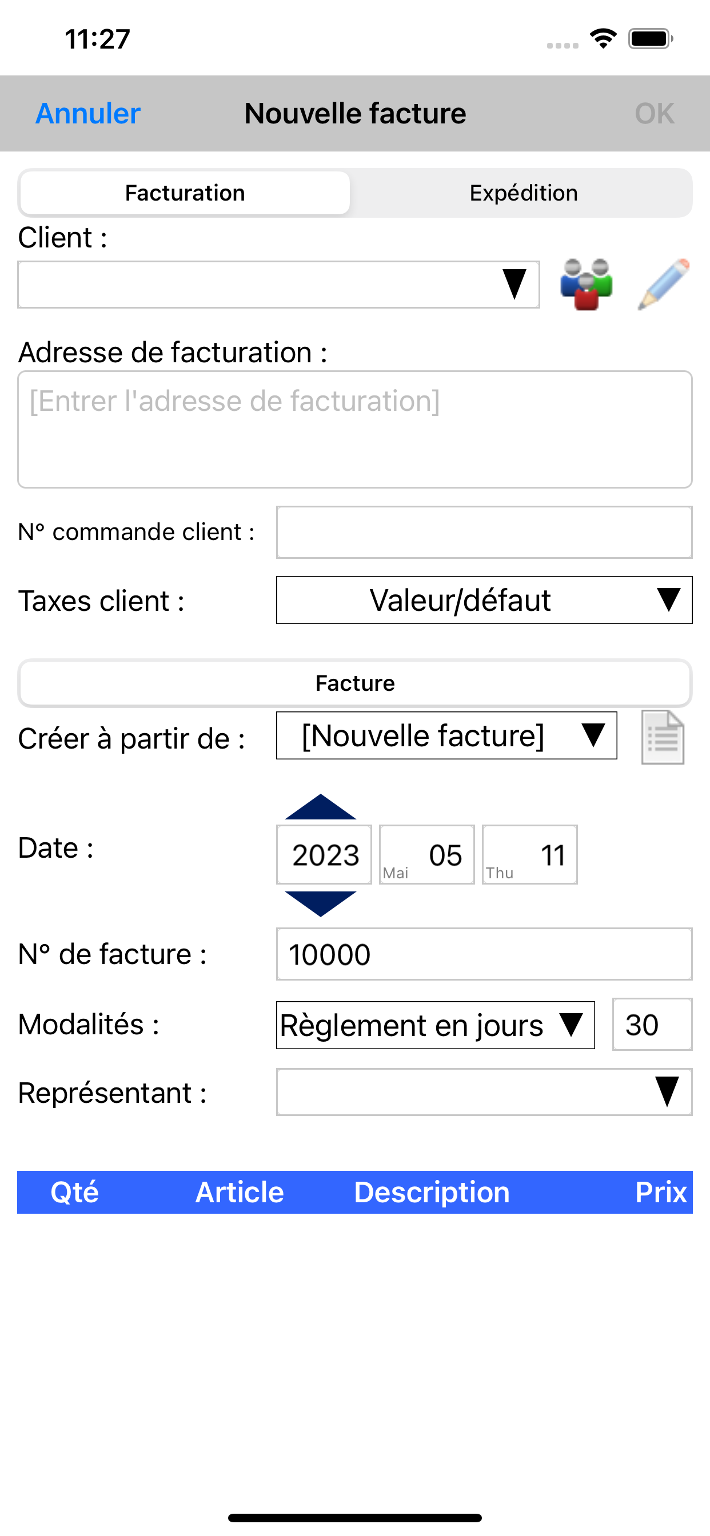This screenshot has height=1536, width=710.
Task: Tap Annuler to cancel the invoice
Action: (88, 113)
